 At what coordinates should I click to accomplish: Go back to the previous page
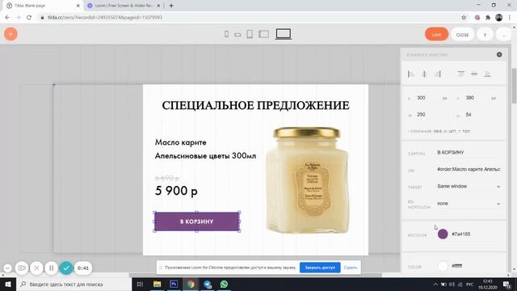[x=7, y=18]
